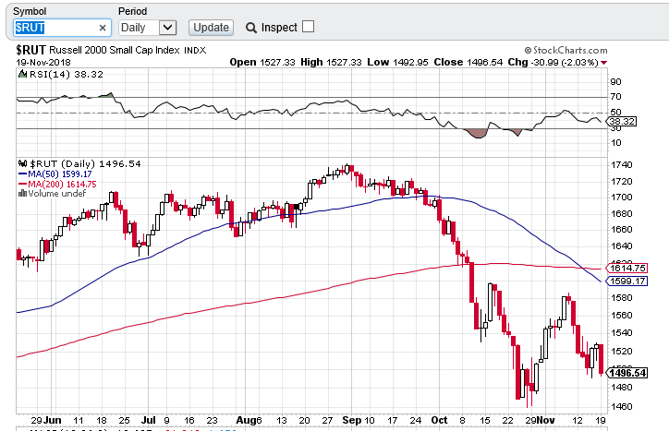Click the Inspect magnifier icon

(x=251, y=28)
